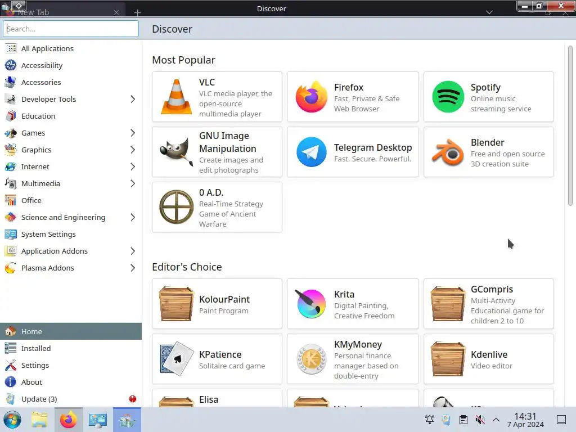The height and width of the screenshot is (432, 576).
Task: Open the Kdenlive package box icon
Action: pyautogui.click(x=448, y=359)
